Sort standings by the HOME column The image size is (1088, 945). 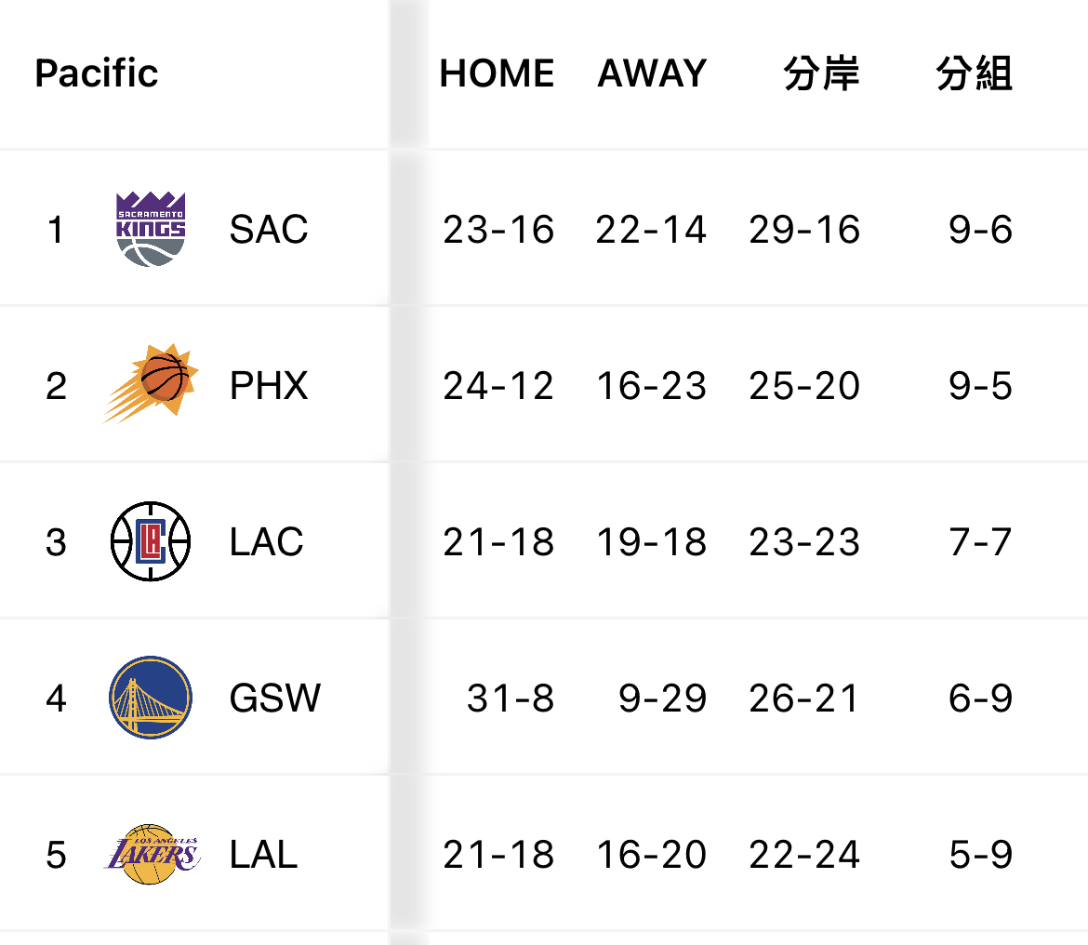(497, 73)
